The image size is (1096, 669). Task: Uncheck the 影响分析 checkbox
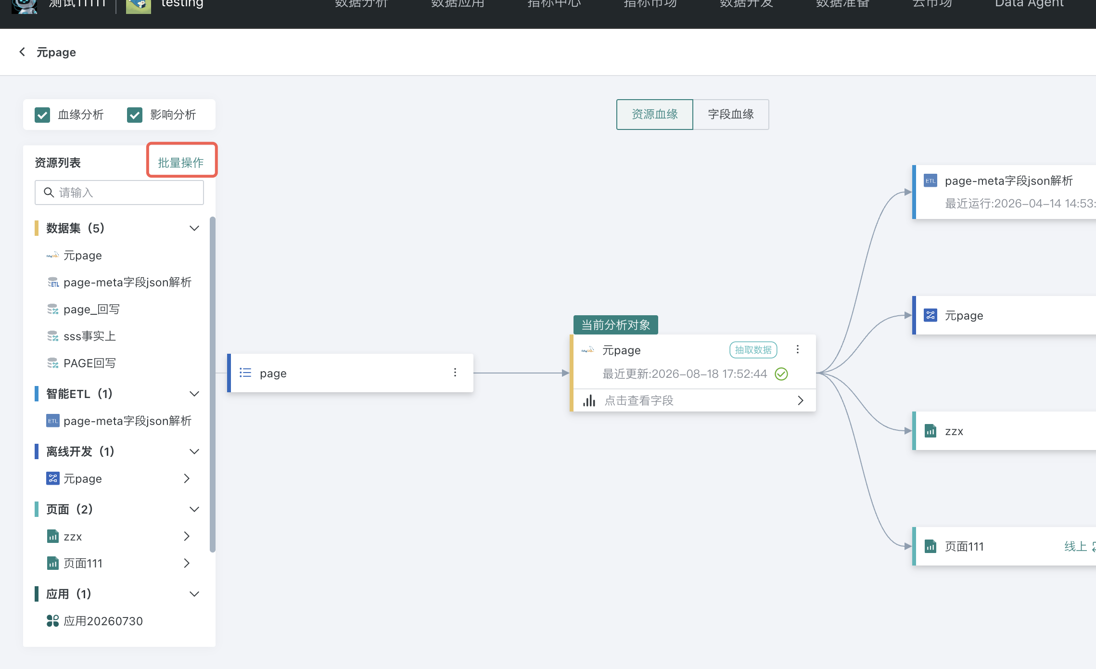pos(135,115)
